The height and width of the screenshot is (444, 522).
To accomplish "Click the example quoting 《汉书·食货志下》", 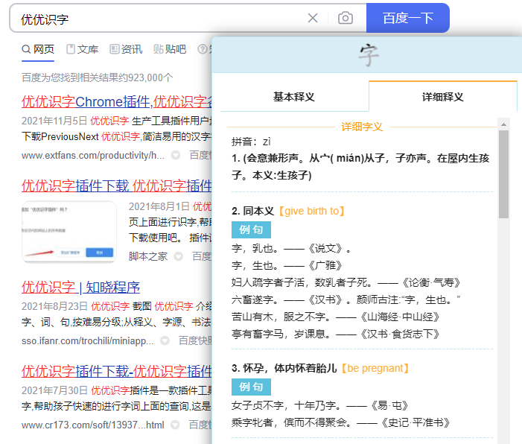I will (x=336, y=334).
